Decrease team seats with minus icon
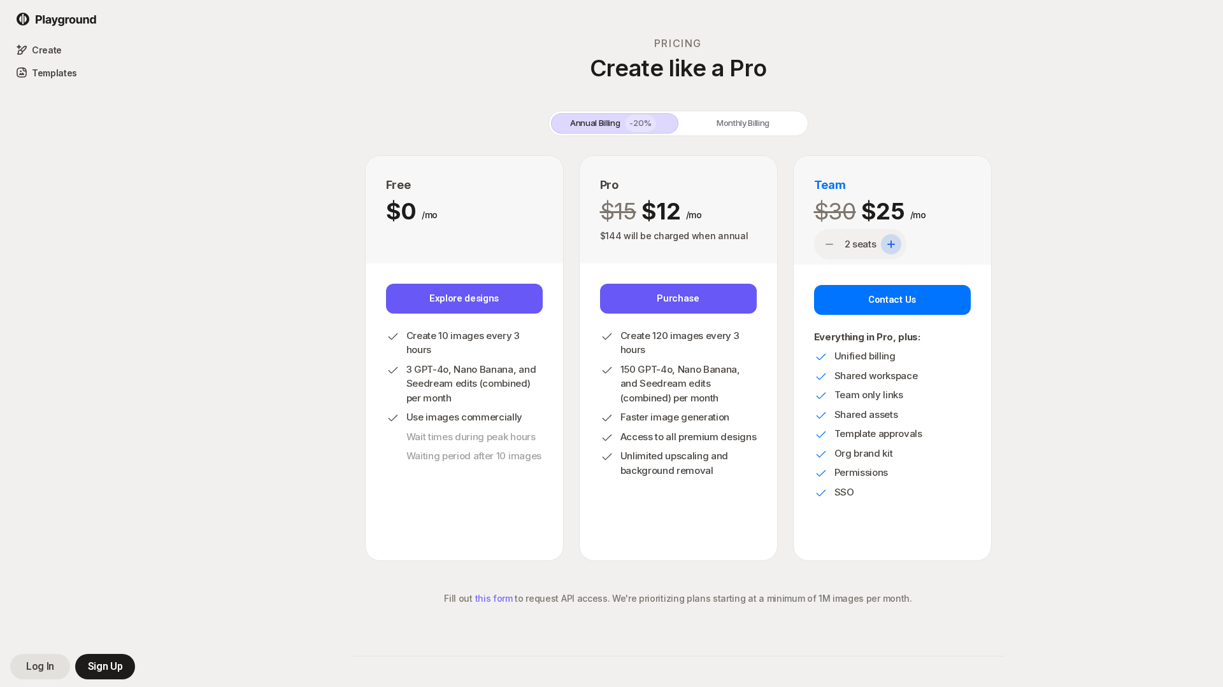 point(829,244)
